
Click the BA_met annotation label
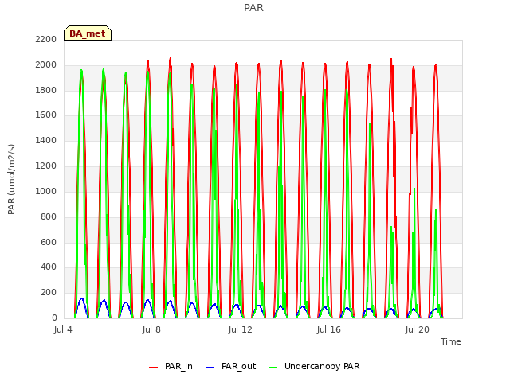pos(88,33)
